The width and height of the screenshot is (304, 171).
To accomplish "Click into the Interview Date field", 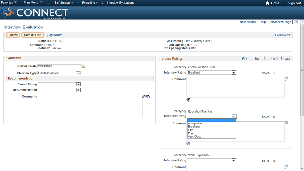I will (59, 66).
